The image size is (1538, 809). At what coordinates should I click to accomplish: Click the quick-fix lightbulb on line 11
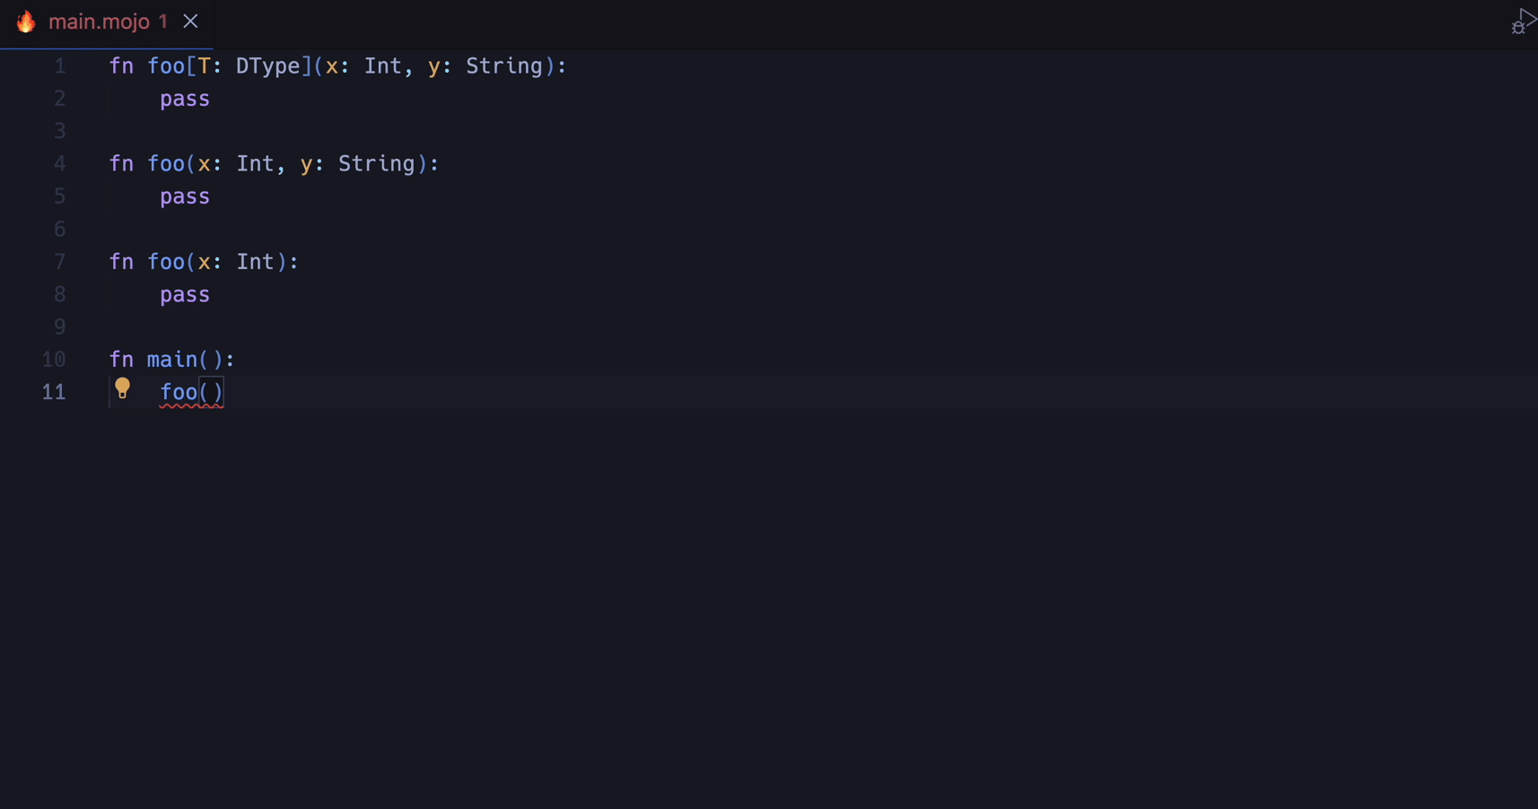click(x=123, y=388)
